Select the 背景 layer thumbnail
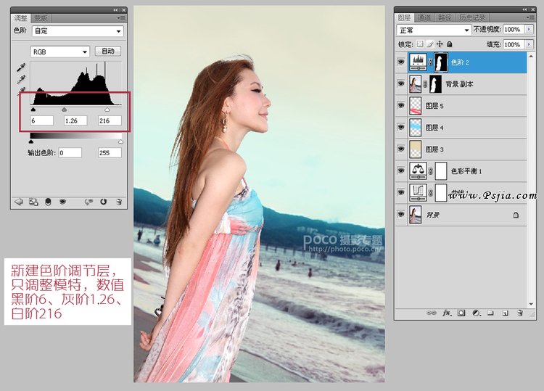This screenshot has width=544, height=391. (416, 215)
